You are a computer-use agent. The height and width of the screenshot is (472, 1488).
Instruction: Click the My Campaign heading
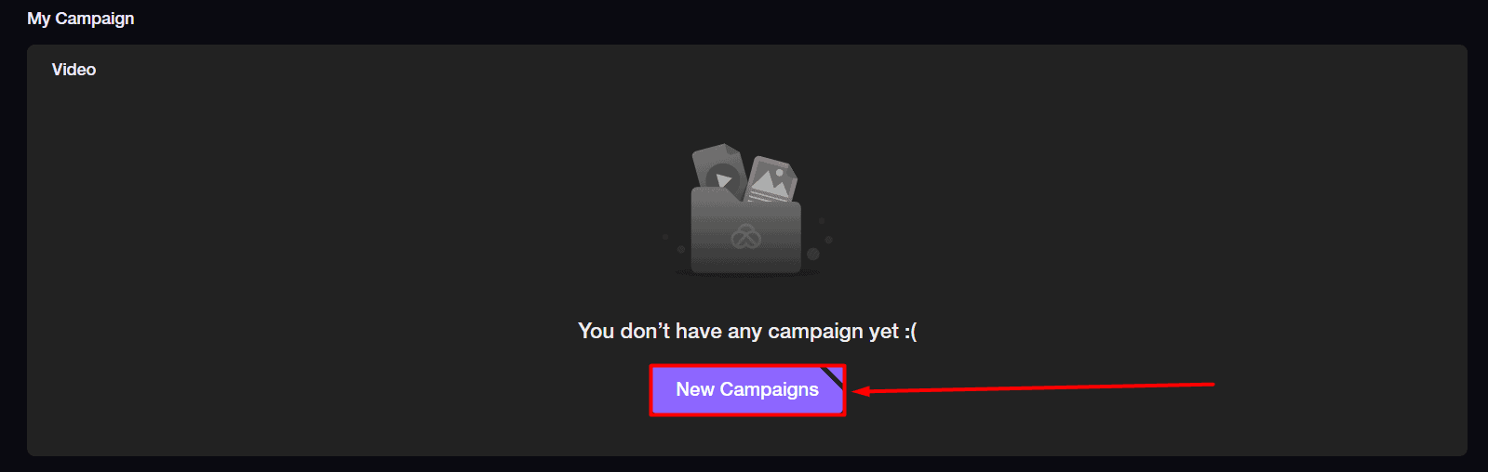81,19
